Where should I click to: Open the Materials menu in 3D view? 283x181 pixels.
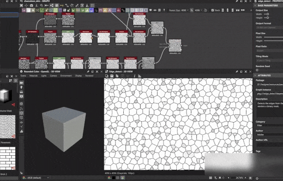coord(34,76)
